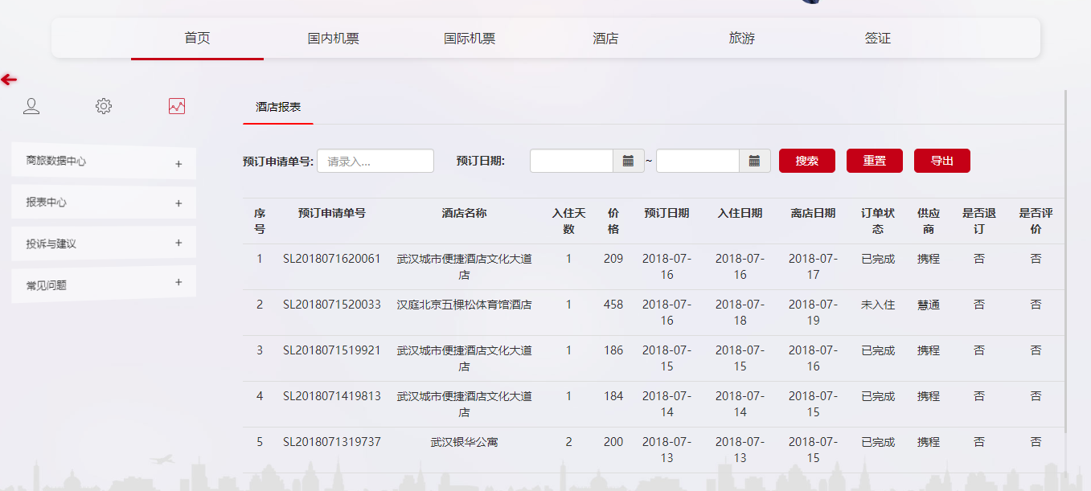Viewport: 1091px width, 491px height.
Task: Select the 酒店报表 tab
Action: [278, 107]
